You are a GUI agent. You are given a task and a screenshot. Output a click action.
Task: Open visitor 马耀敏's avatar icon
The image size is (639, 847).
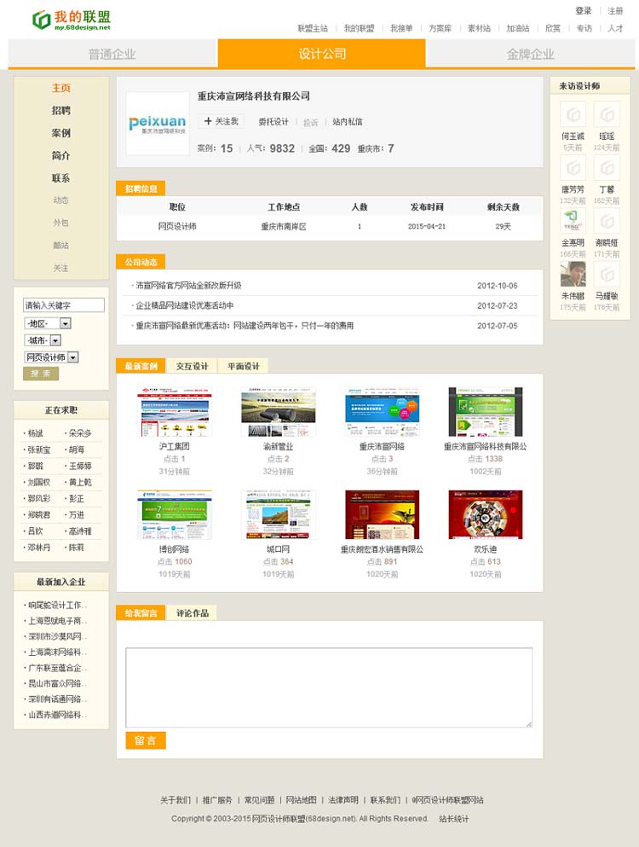607,274
